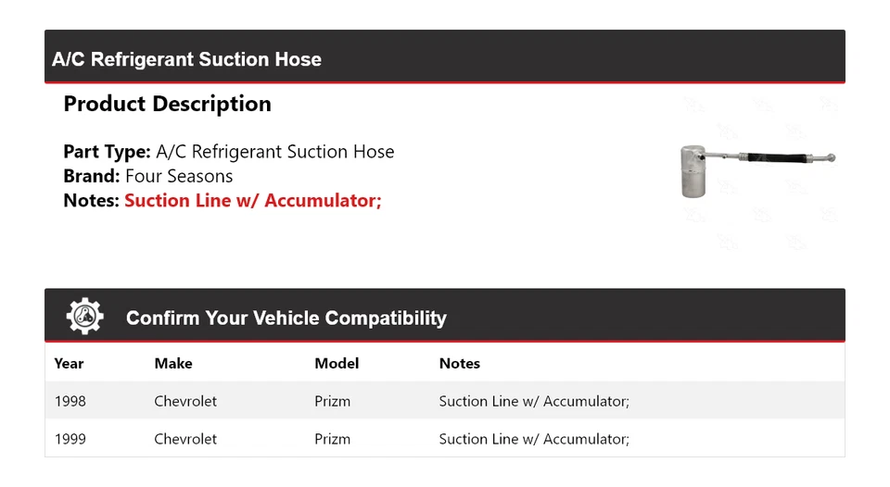Click the notes cell in the 1998 row
The image size is (890, 487).
pyautogui.click(x=534, y=401)
